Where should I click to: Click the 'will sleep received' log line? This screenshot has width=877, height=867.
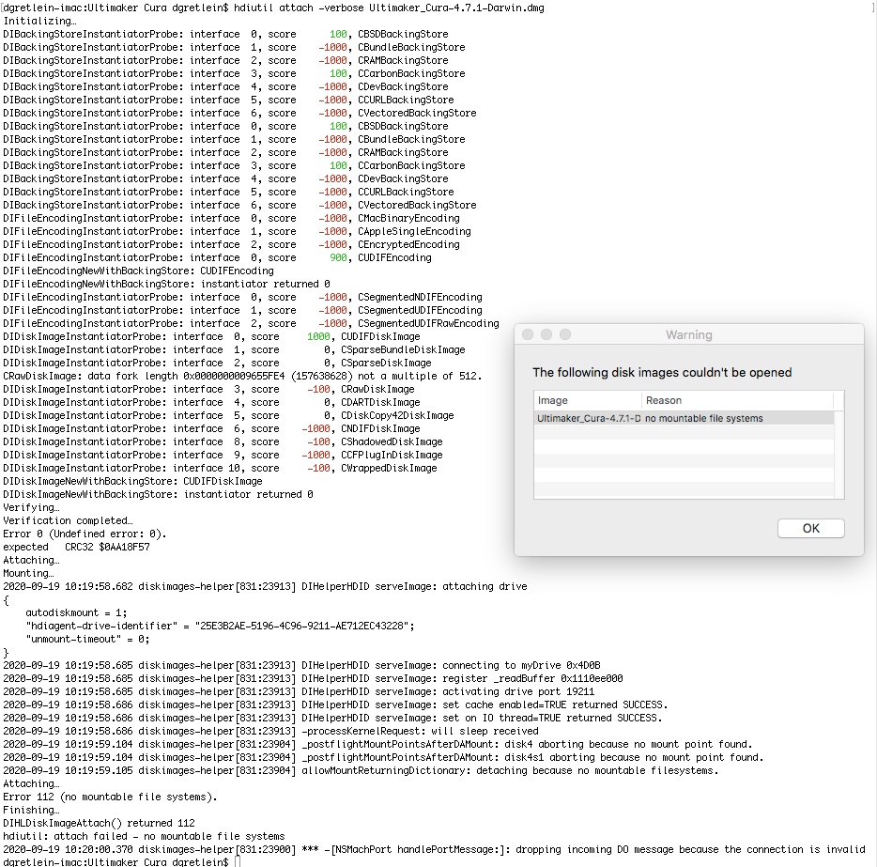[270, 731]
